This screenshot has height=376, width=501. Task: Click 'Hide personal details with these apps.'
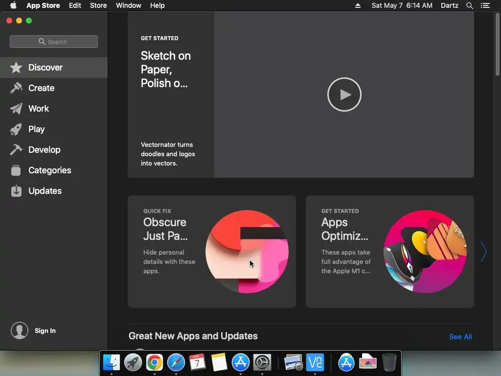pos(169,261)
